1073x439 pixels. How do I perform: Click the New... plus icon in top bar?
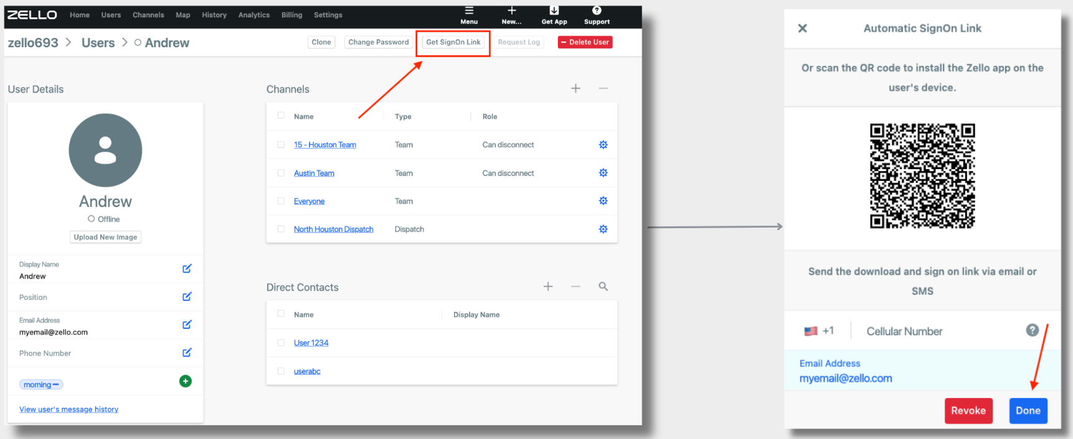pos(512,11)
